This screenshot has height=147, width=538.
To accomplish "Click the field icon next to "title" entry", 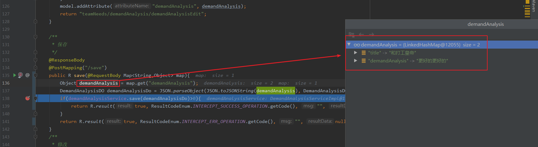I will tap(364, 53).
